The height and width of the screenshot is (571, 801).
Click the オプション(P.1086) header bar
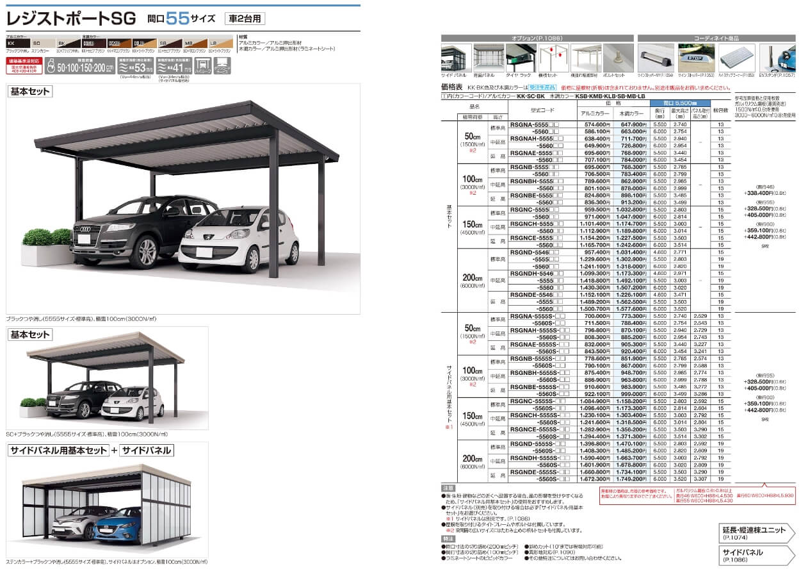pos(537,38)
